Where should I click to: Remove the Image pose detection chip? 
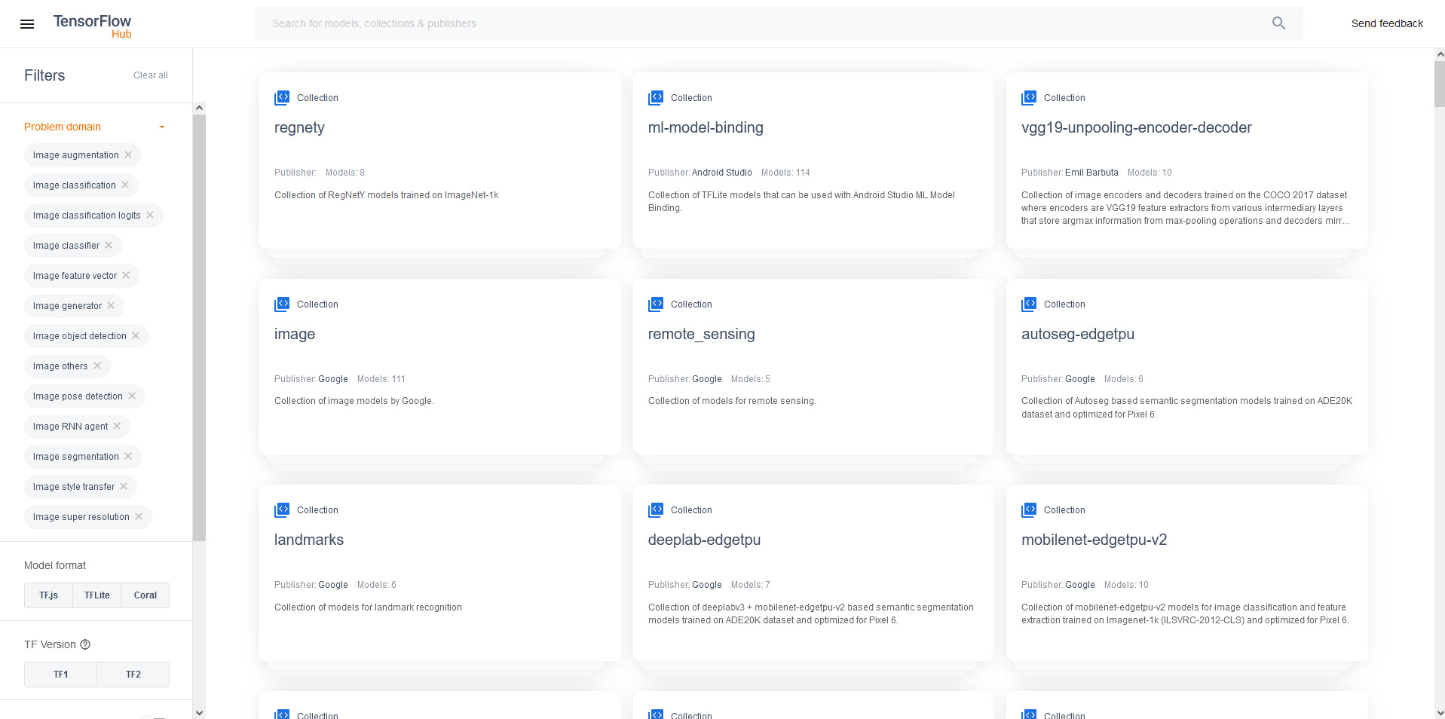pos(132,396)
